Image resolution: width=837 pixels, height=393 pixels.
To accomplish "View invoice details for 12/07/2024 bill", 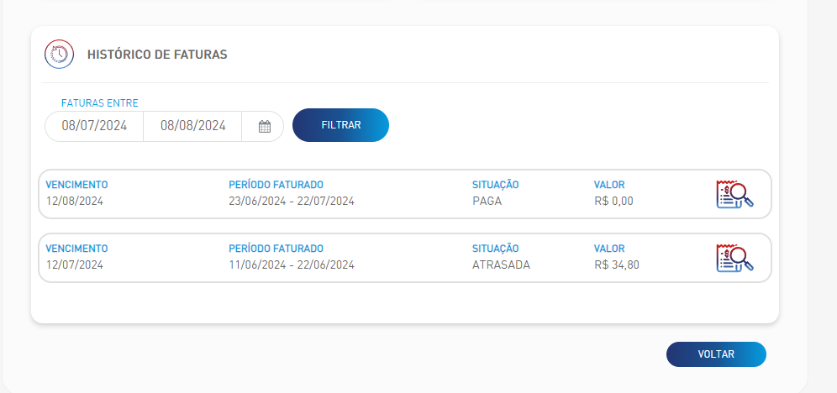I will [x=734, y=258].
